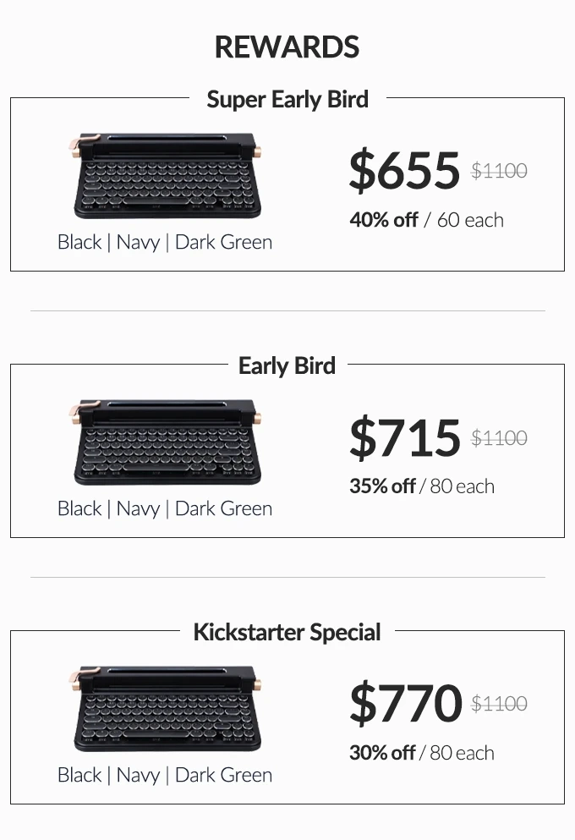
Task: Click the crossed-out $1100 beside $655
Action: point(499,171)
